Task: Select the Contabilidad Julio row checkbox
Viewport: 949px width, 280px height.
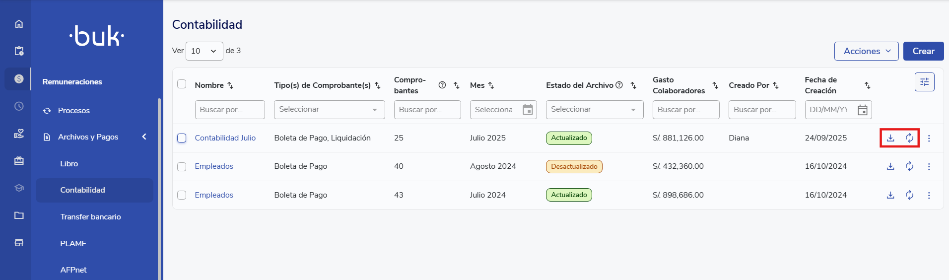Action: [x=182, y=138]
